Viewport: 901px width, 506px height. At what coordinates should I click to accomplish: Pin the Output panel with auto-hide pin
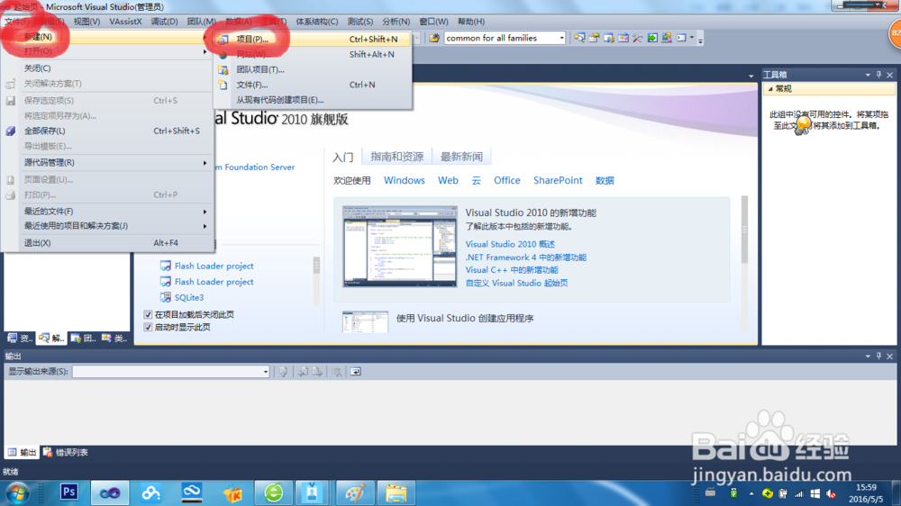878,357
